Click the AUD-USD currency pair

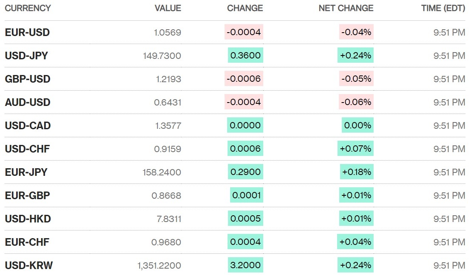28,102
